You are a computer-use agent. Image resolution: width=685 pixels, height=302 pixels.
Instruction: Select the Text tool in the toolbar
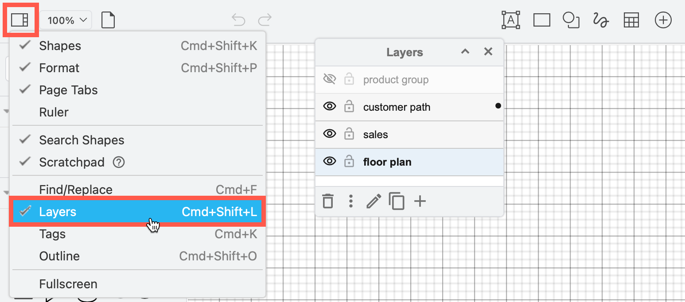click(511, 19)
